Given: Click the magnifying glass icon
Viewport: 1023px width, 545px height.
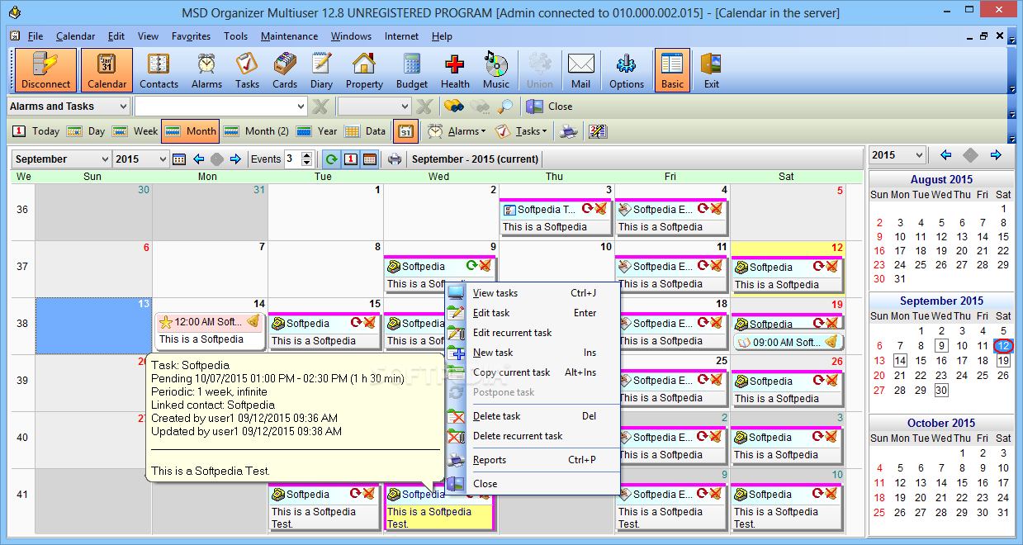Looking at the screenshot, I should 504,106.
